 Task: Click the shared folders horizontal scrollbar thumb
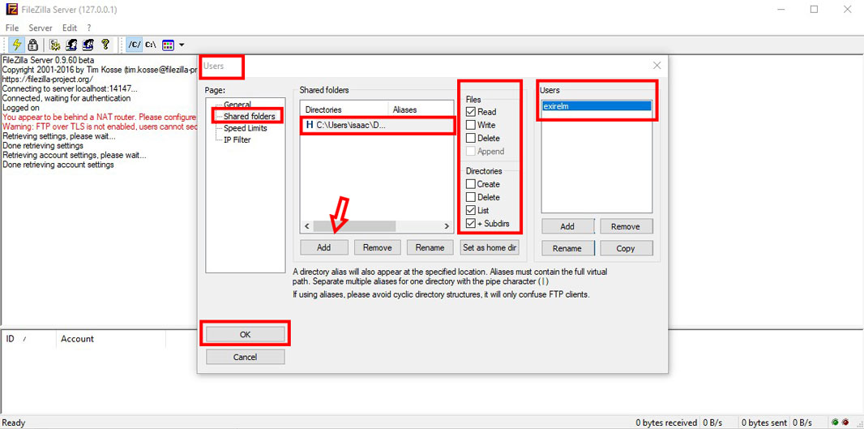354,226
